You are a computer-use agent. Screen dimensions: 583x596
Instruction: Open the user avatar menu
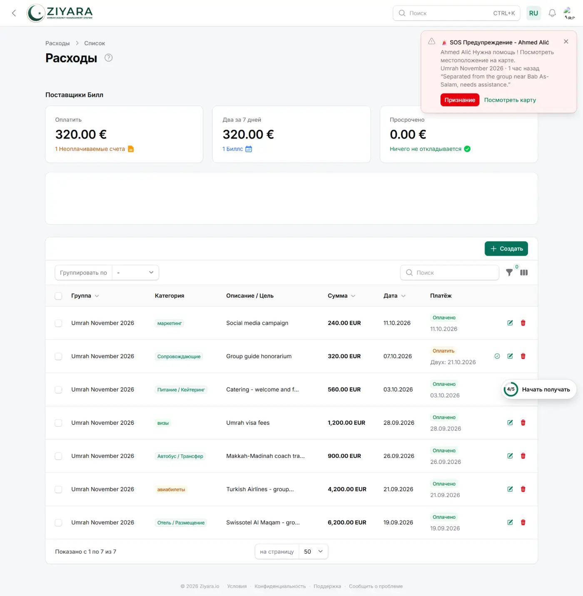[569, 13]
